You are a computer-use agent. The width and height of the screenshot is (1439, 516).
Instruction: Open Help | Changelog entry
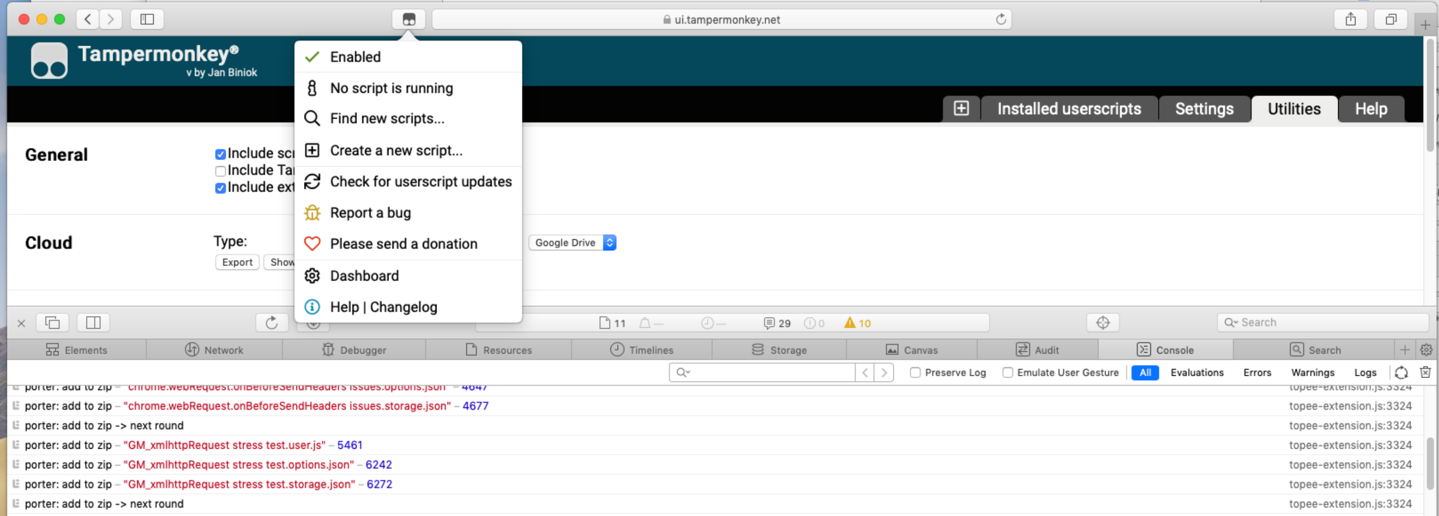pyautogui.click(x=408, y=307)
